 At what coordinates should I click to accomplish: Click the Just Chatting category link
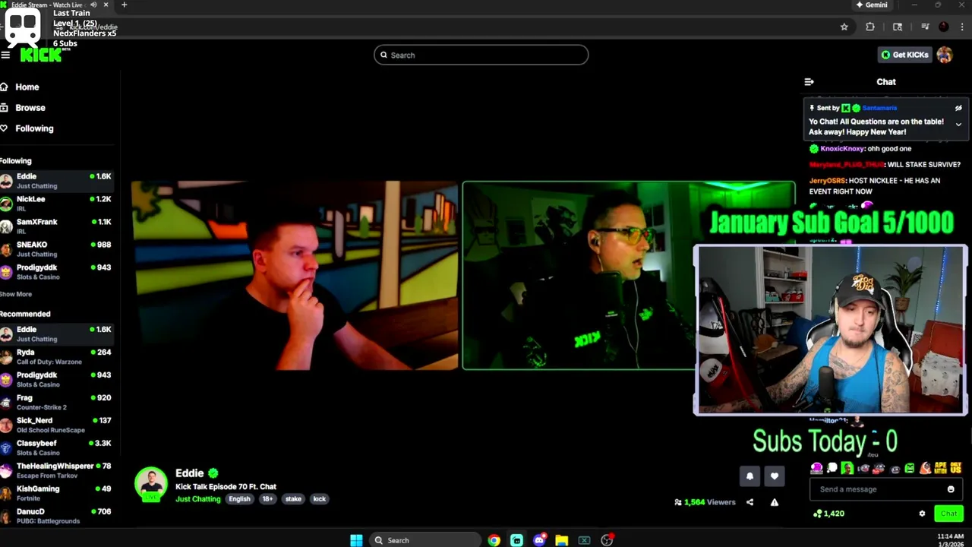click(x=198, y=499)
